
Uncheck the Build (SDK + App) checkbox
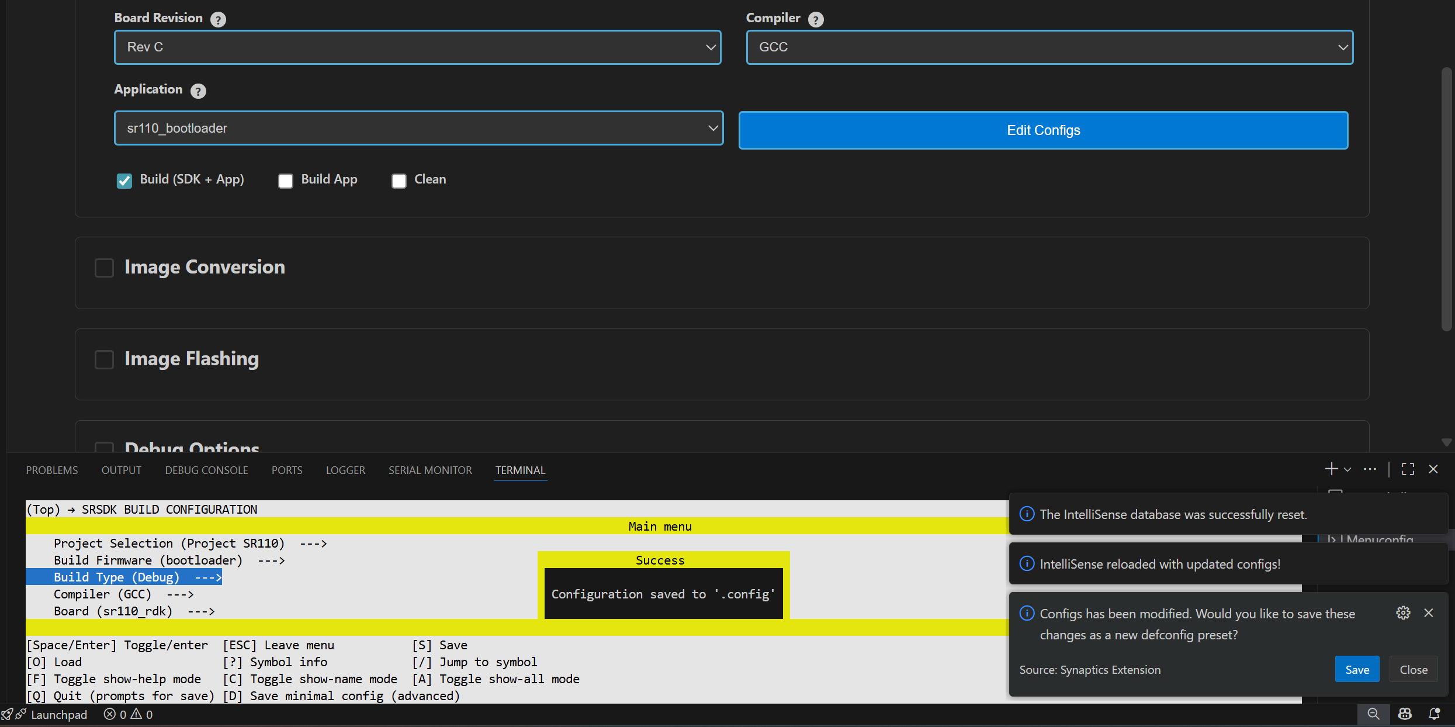pos(124,181)
